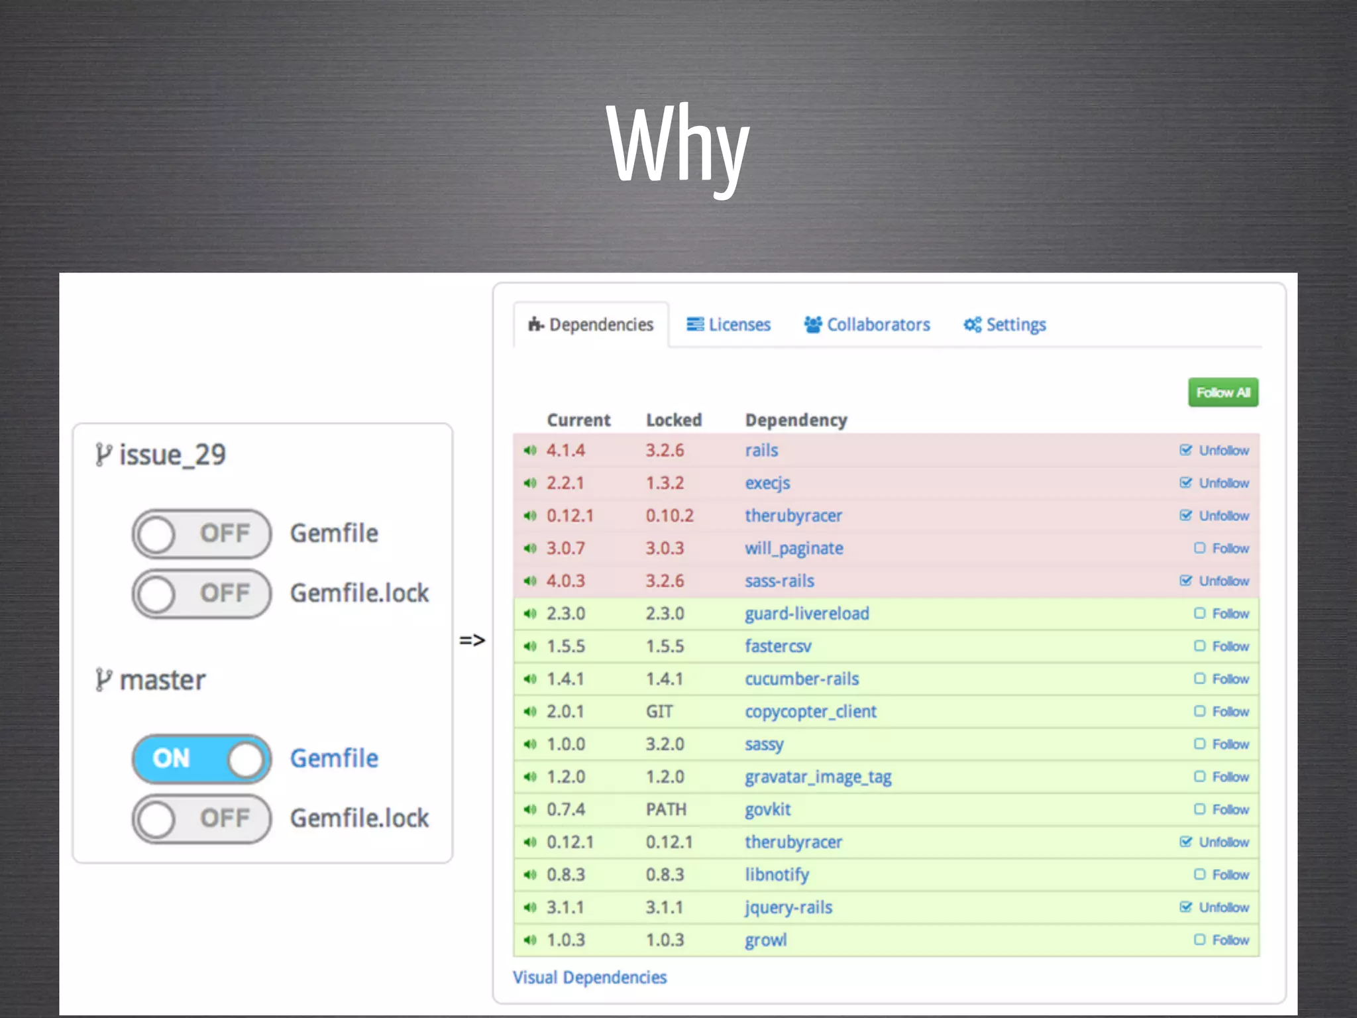
Task: Enable the issue_29 Gemfile toggle
Action: tap(201, 534)
